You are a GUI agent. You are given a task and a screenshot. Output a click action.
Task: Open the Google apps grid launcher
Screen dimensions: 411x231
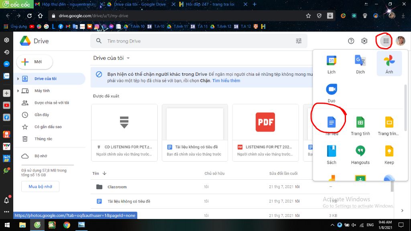[386, 41]
